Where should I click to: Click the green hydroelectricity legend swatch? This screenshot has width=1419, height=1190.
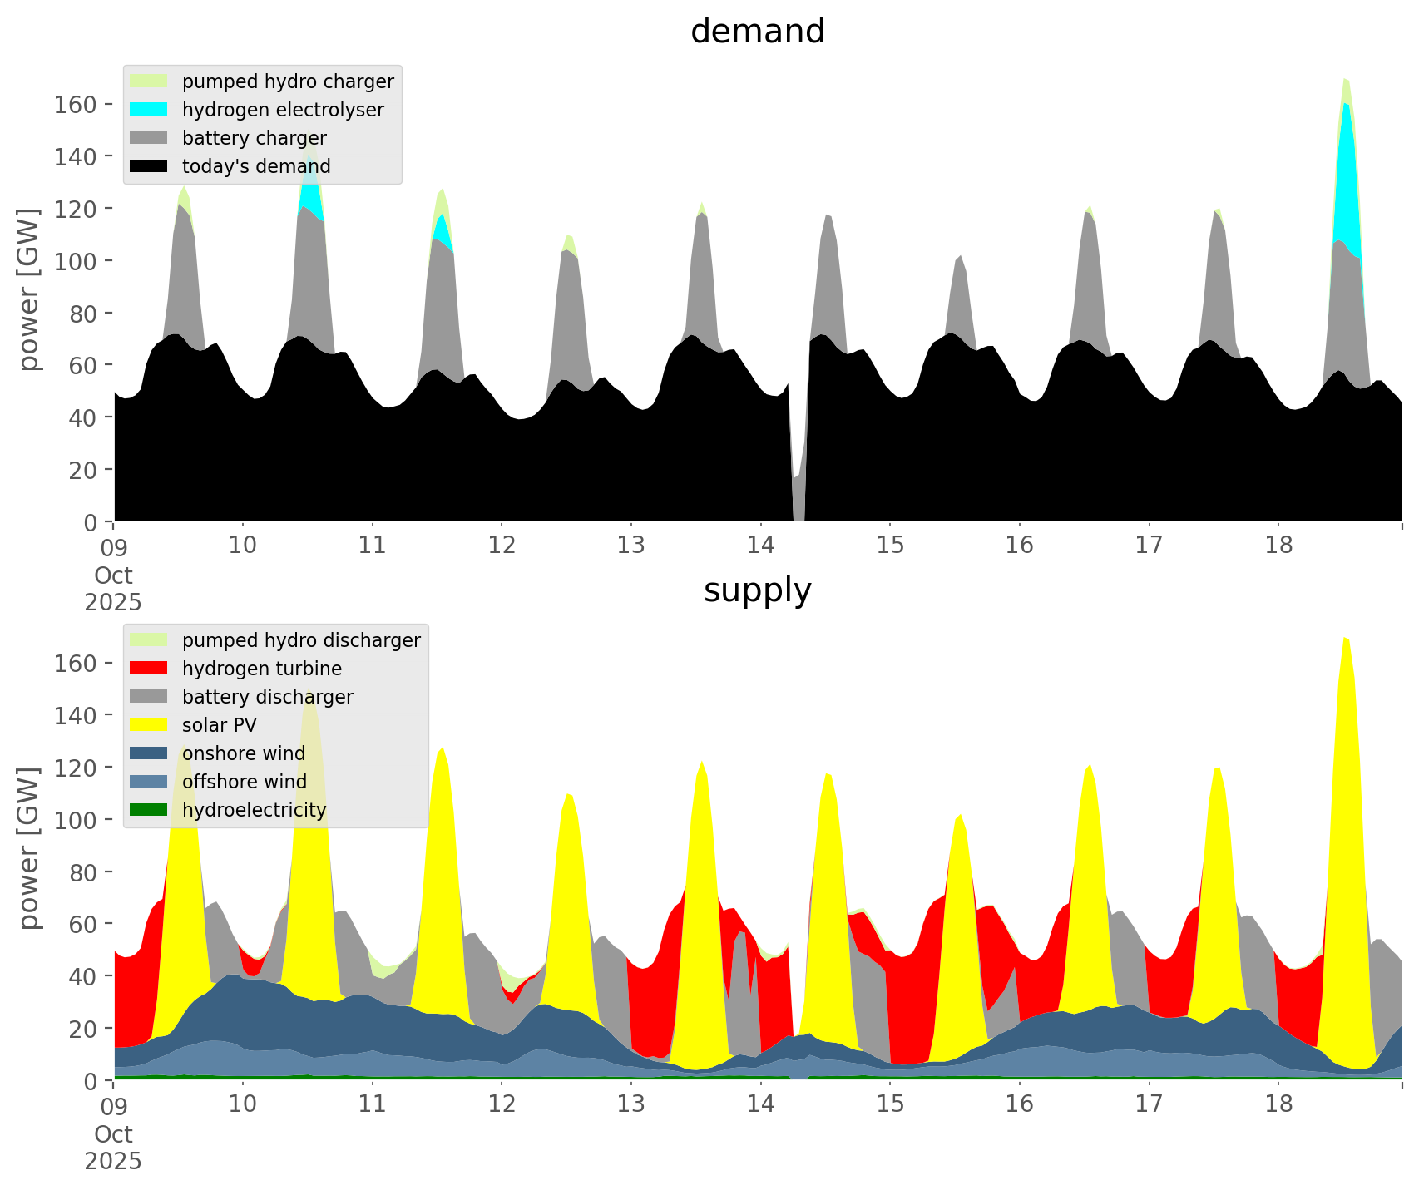(149, 810)
